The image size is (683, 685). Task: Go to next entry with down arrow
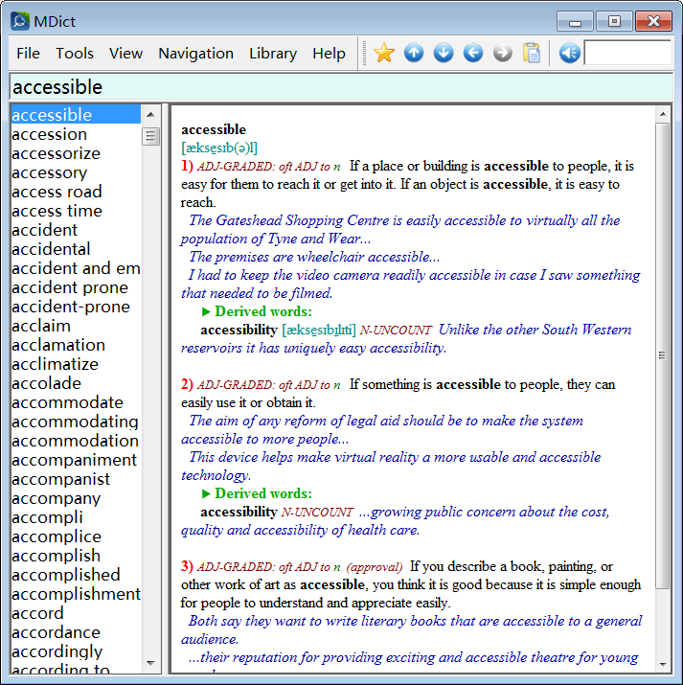point(444,53)
